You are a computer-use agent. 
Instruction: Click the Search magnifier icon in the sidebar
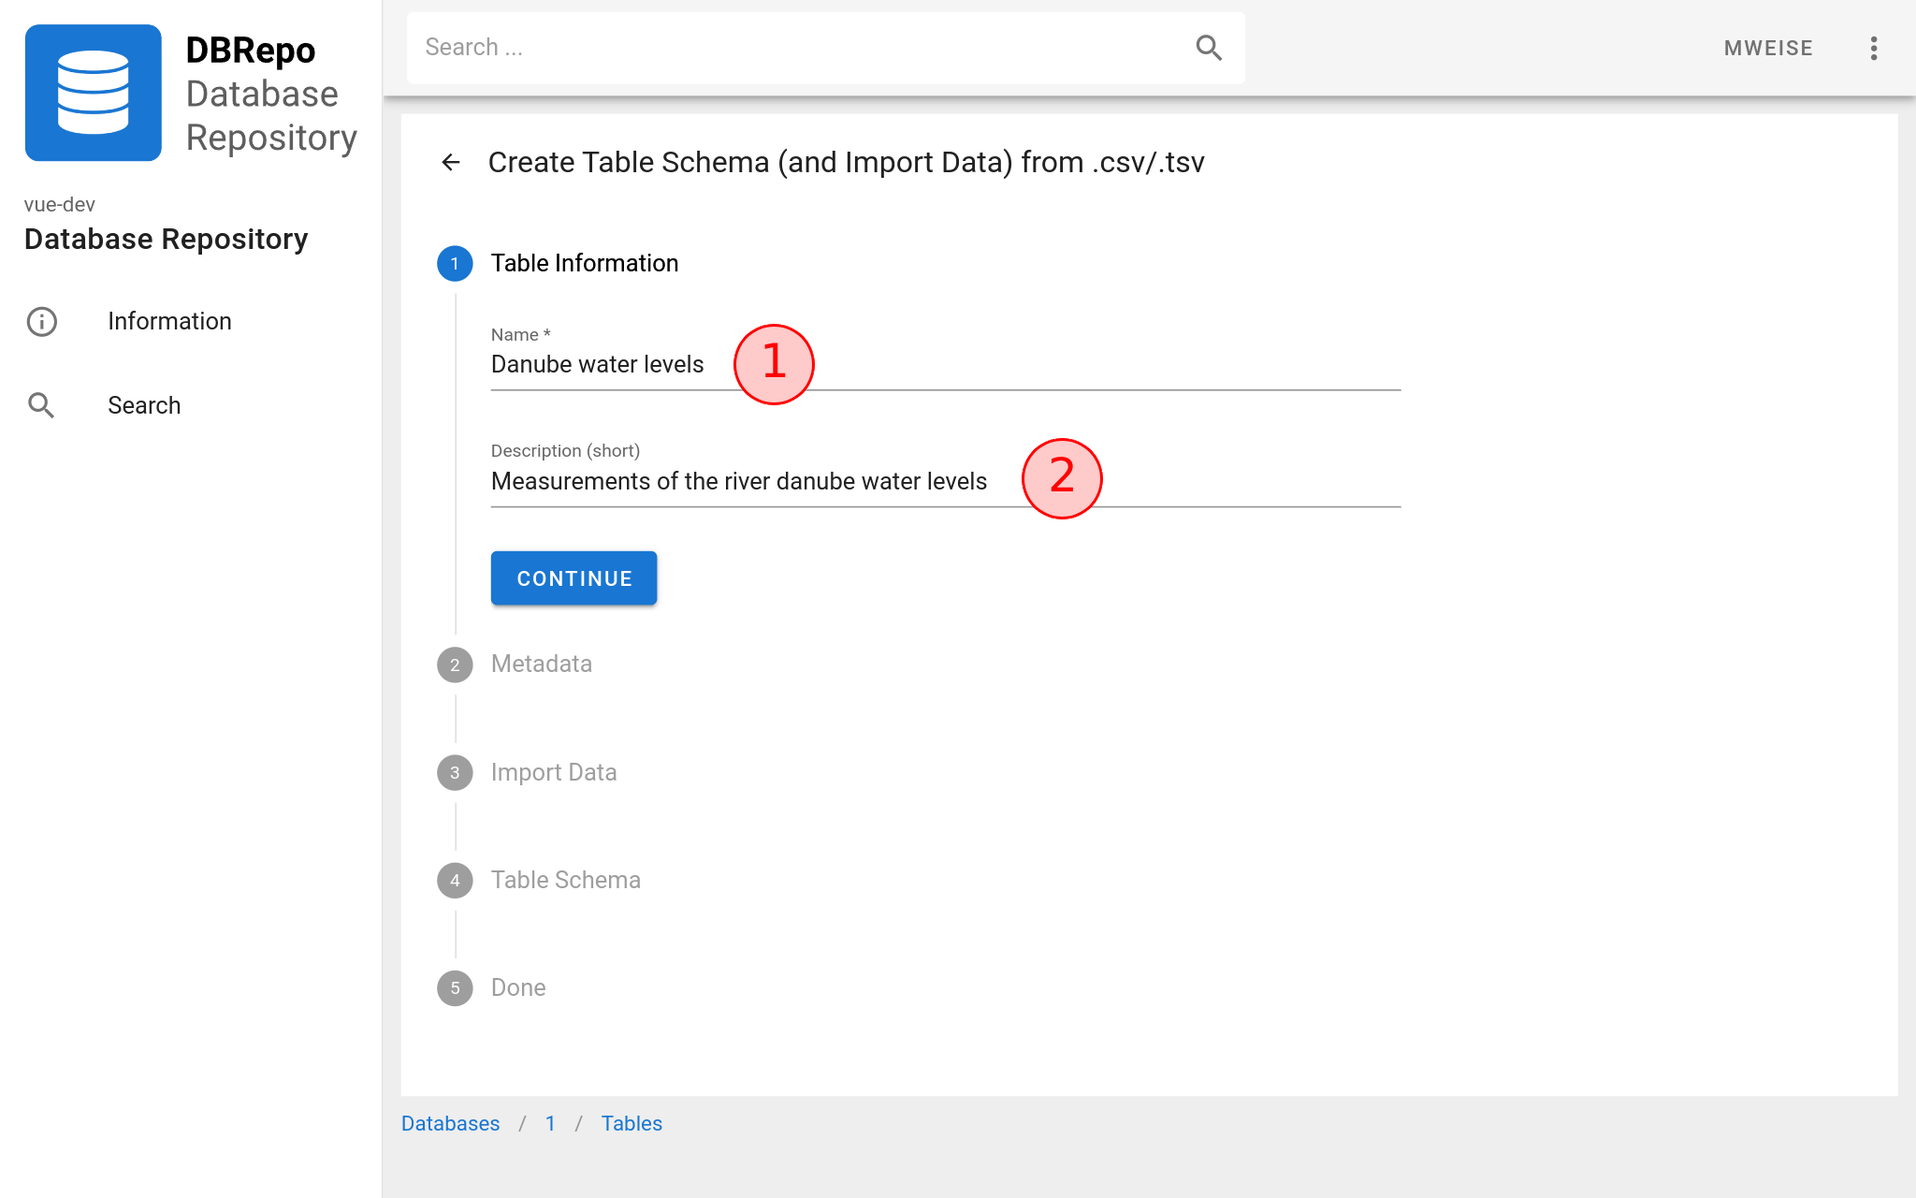(42, 406)
